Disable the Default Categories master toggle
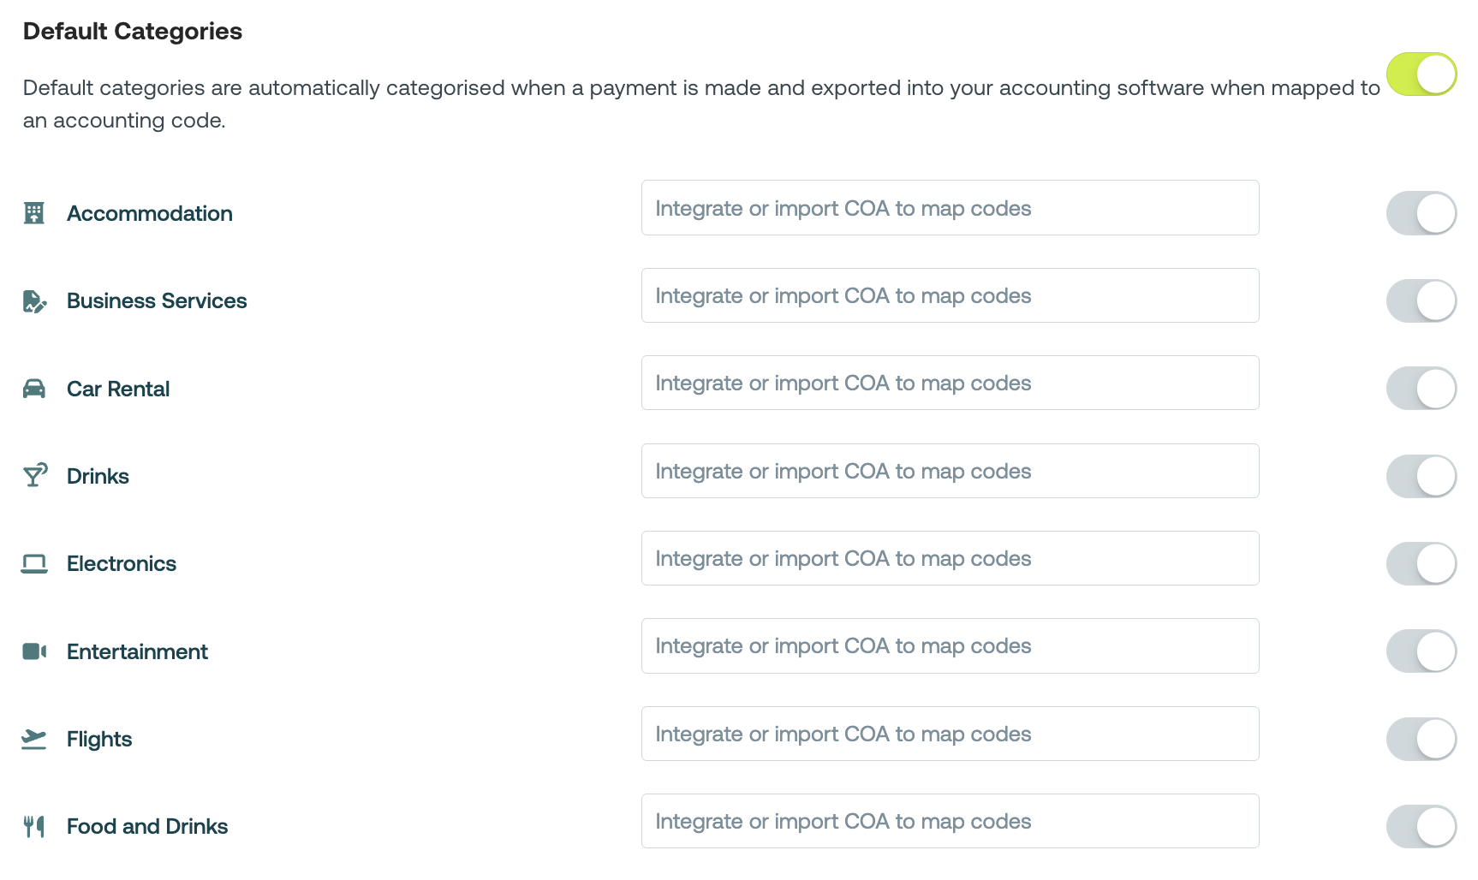Screen dimensions: 1478x880 coord(1421,74)
